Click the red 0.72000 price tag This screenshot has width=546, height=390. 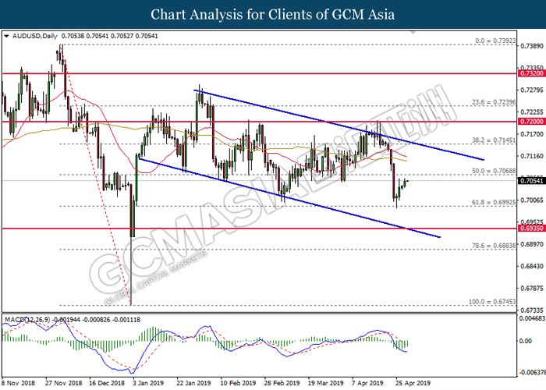coord(530,122)
